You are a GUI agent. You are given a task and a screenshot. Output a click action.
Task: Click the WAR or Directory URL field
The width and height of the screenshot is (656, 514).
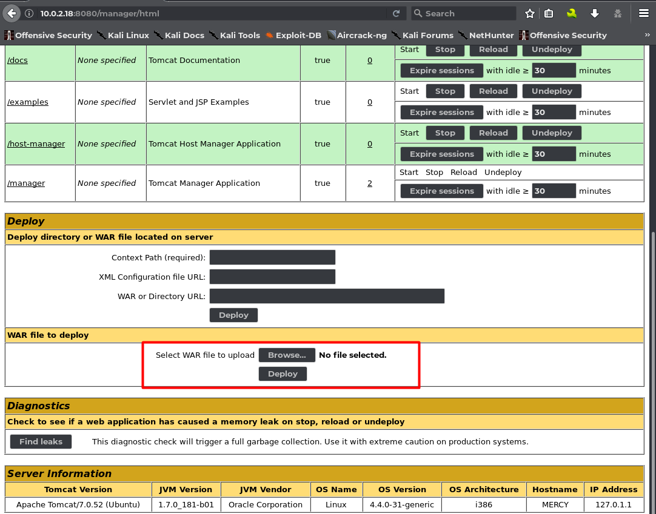[327, 296]
